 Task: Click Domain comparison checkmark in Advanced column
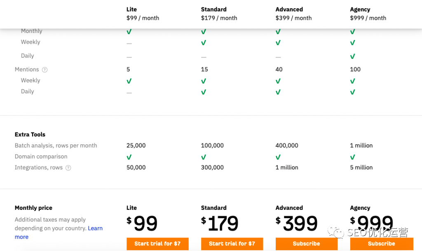[278, 157]
